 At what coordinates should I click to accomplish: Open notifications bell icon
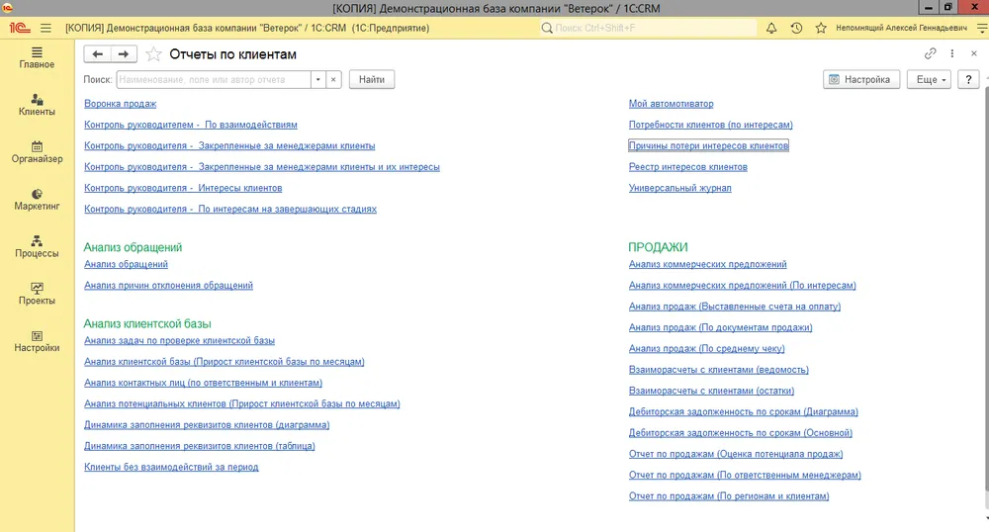[771, 28]
